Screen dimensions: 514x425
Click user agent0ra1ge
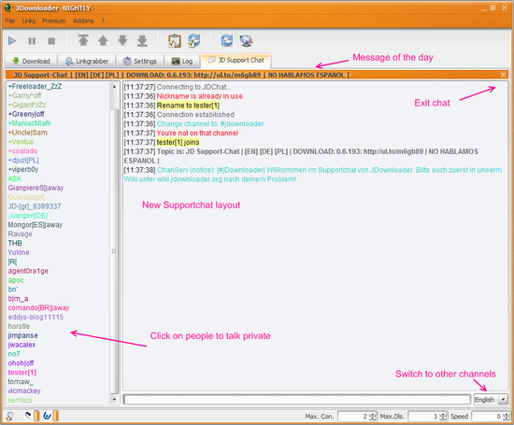click(28, 271)
